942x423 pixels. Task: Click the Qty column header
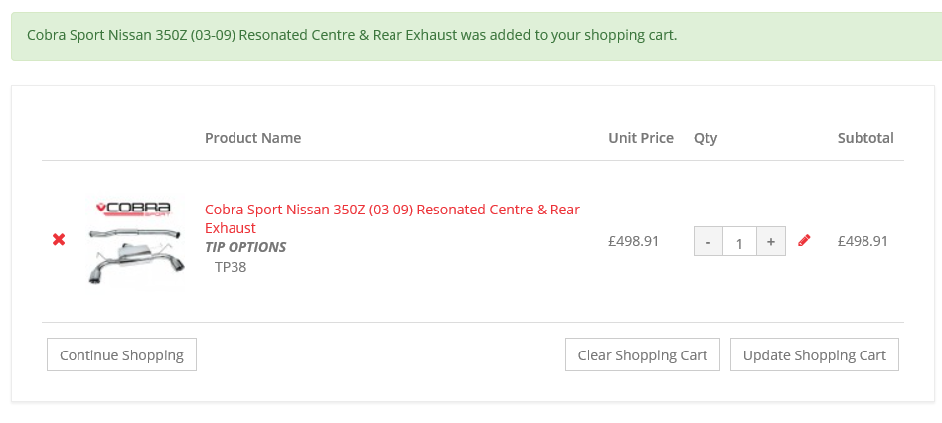[x=706, y=138]
